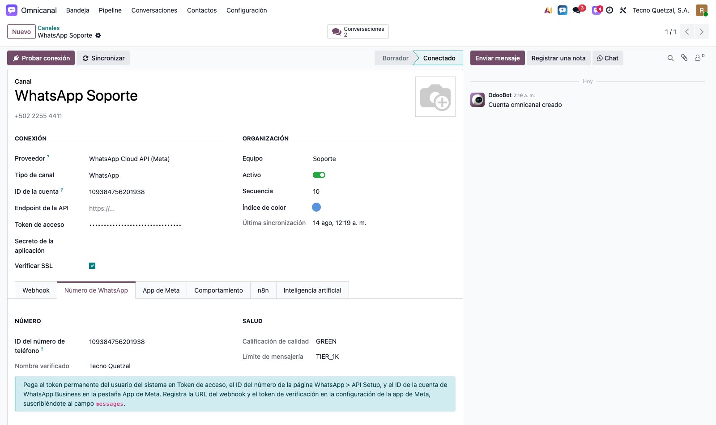Viewport: 716px width, 425px height.
Task: Open the Proveedor dropdown showing WhatsApp Cloud API
Action: click(x=158, y=159)
